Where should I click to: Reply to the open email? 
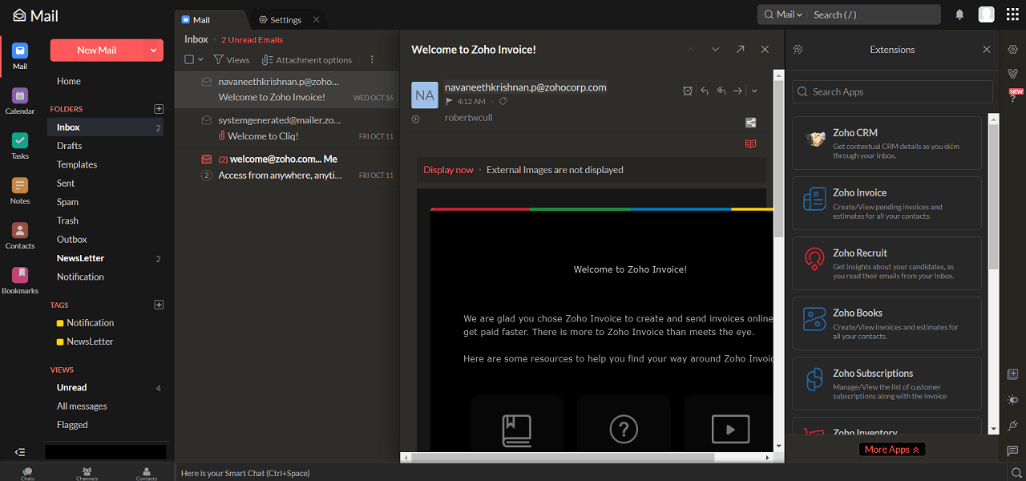click(x=705, y=91)
